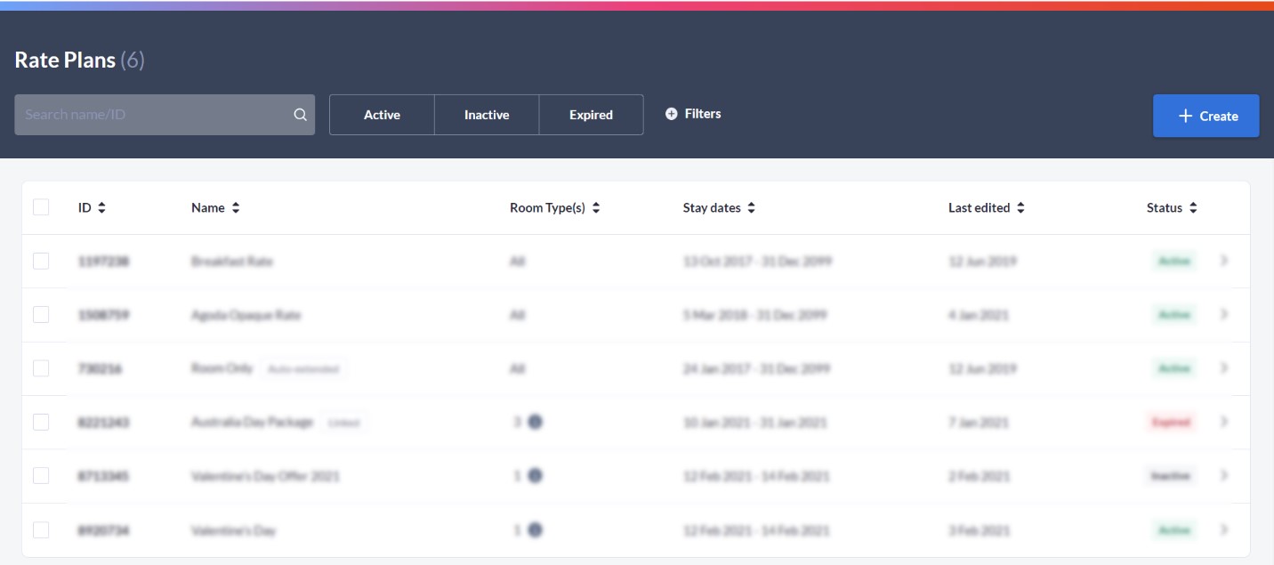Check the Breakfast Rate row checkbox
The width and height of the screenshot is (1274, 565).
[41, 261]
